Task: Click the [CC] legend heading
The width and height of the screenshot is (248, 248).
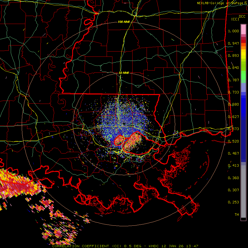Action: pyautogui.click(x=235, y=19)
